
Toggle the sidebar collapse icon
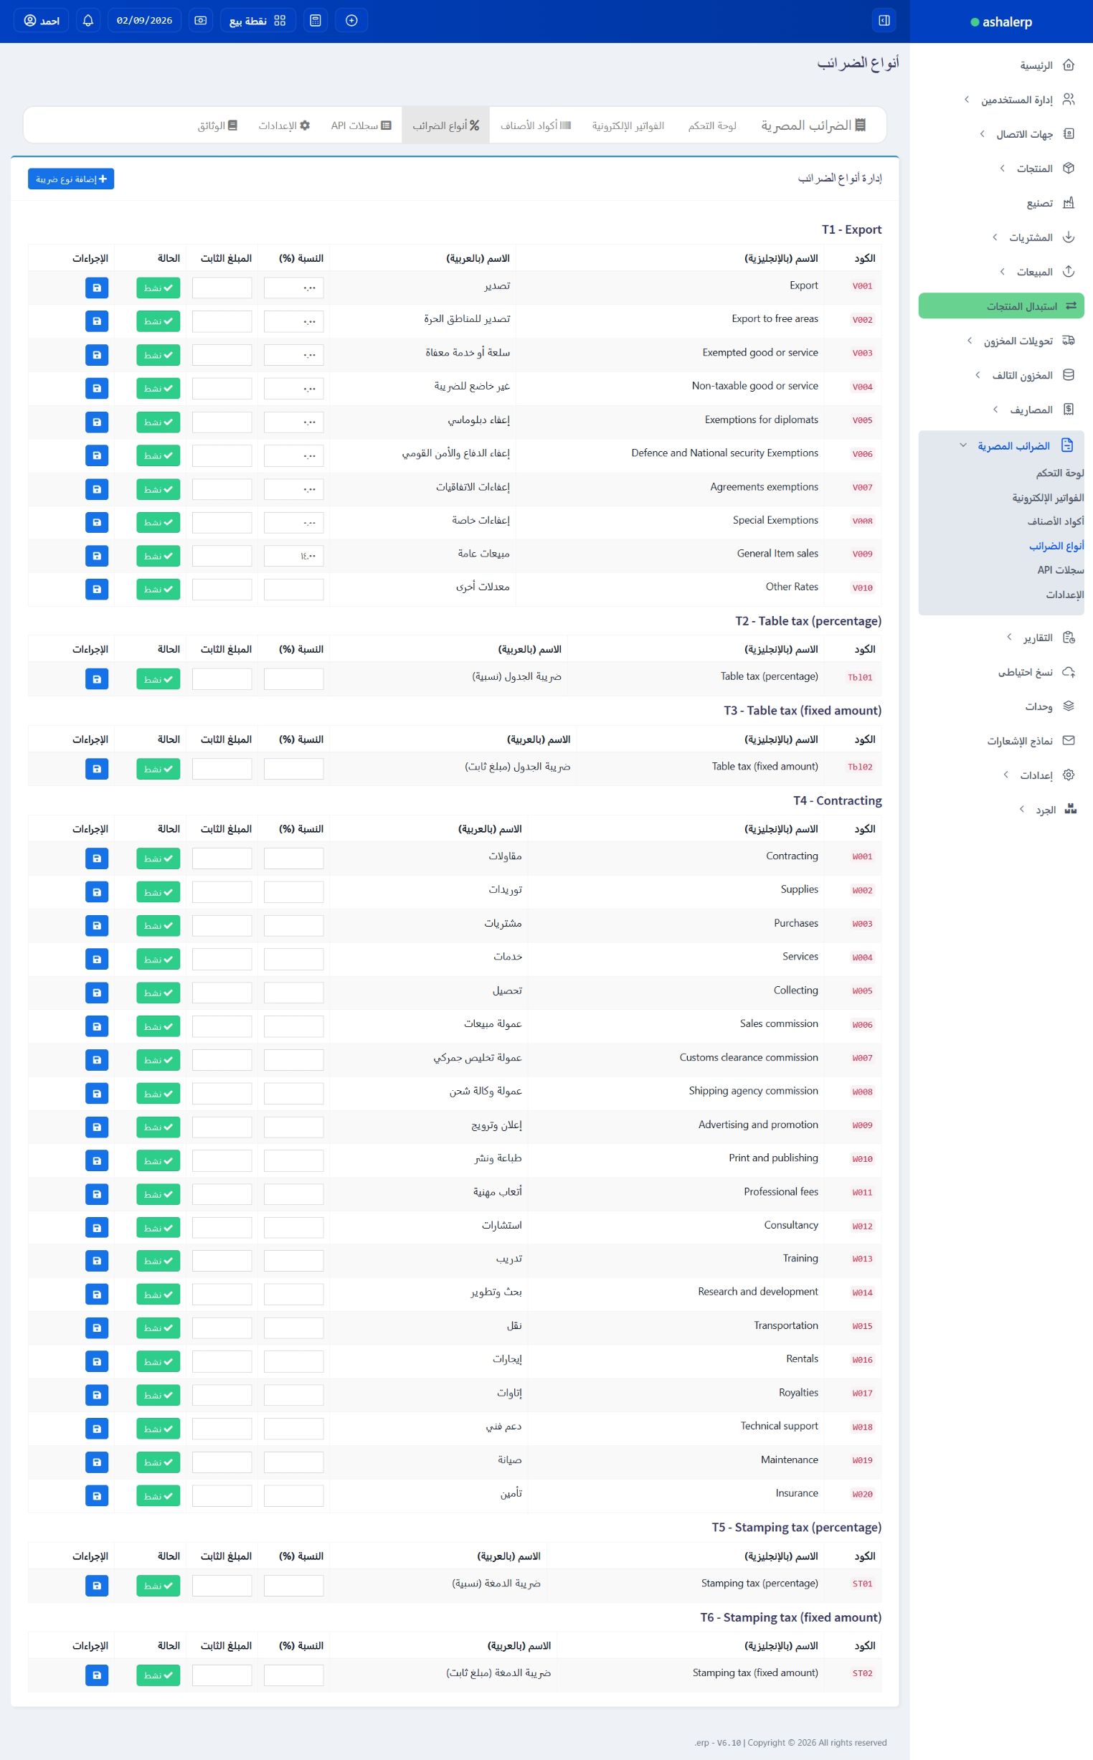(x=884, y=20)
